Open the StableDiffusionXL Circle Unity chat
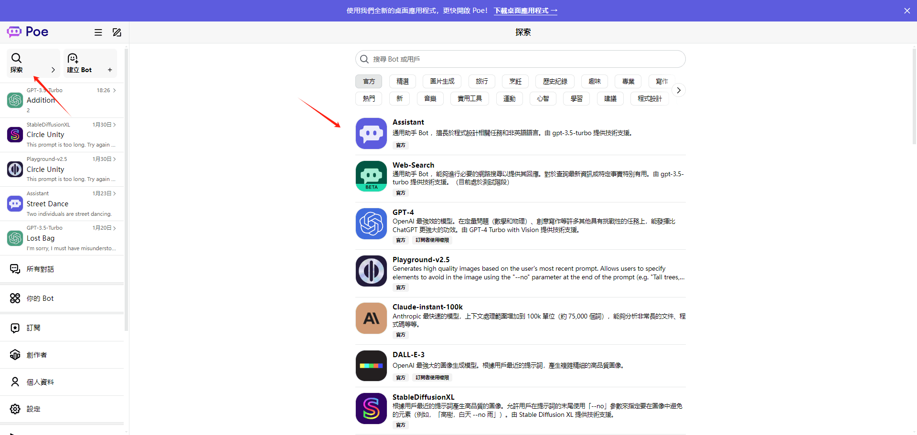The image size is (917, 435). (x=62, y=135)
